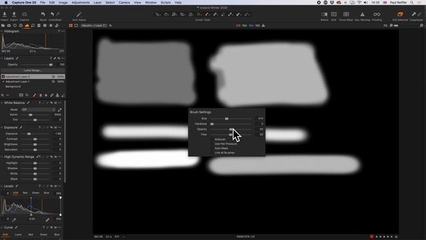This screenshot has height=240, width=426.
Task: Select the Select pointer cursor tool
Action: 158,15
